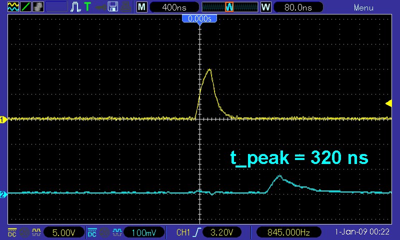Click the rising edge trigger slope icon

click(x=197, y=232)
